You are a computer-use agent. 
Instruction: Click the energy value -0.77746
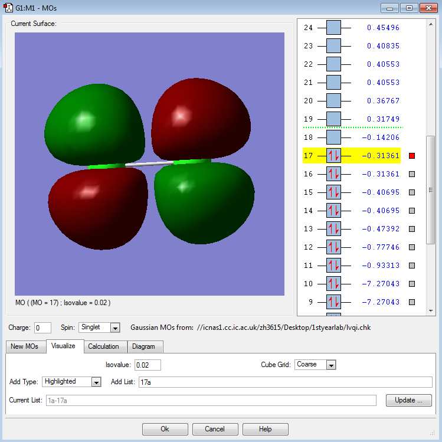381,247
